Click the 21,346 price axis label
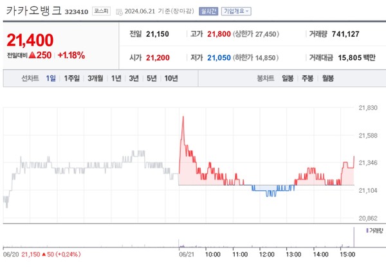Screen dimensions: 386x268 point(368,163)
